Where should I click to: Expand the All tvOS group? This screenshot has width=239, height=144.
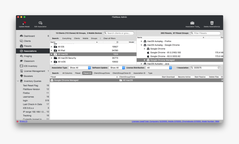click(x=51, y=62)
